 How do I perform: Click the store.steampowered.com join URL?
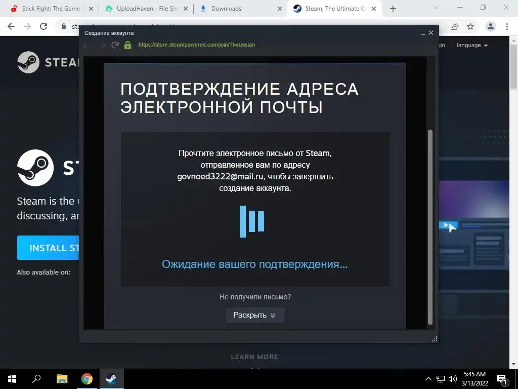pyautogui.click(x=197, y=45)
